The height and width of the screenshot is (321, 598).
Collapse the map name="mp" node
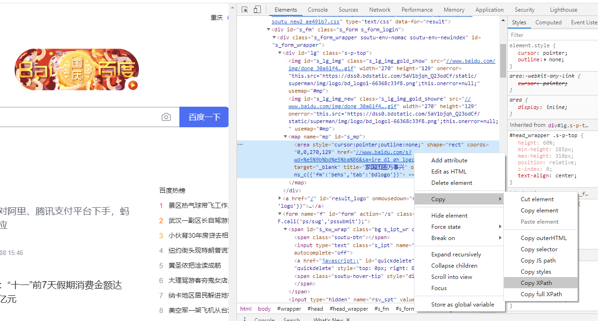tap(285, 137)
